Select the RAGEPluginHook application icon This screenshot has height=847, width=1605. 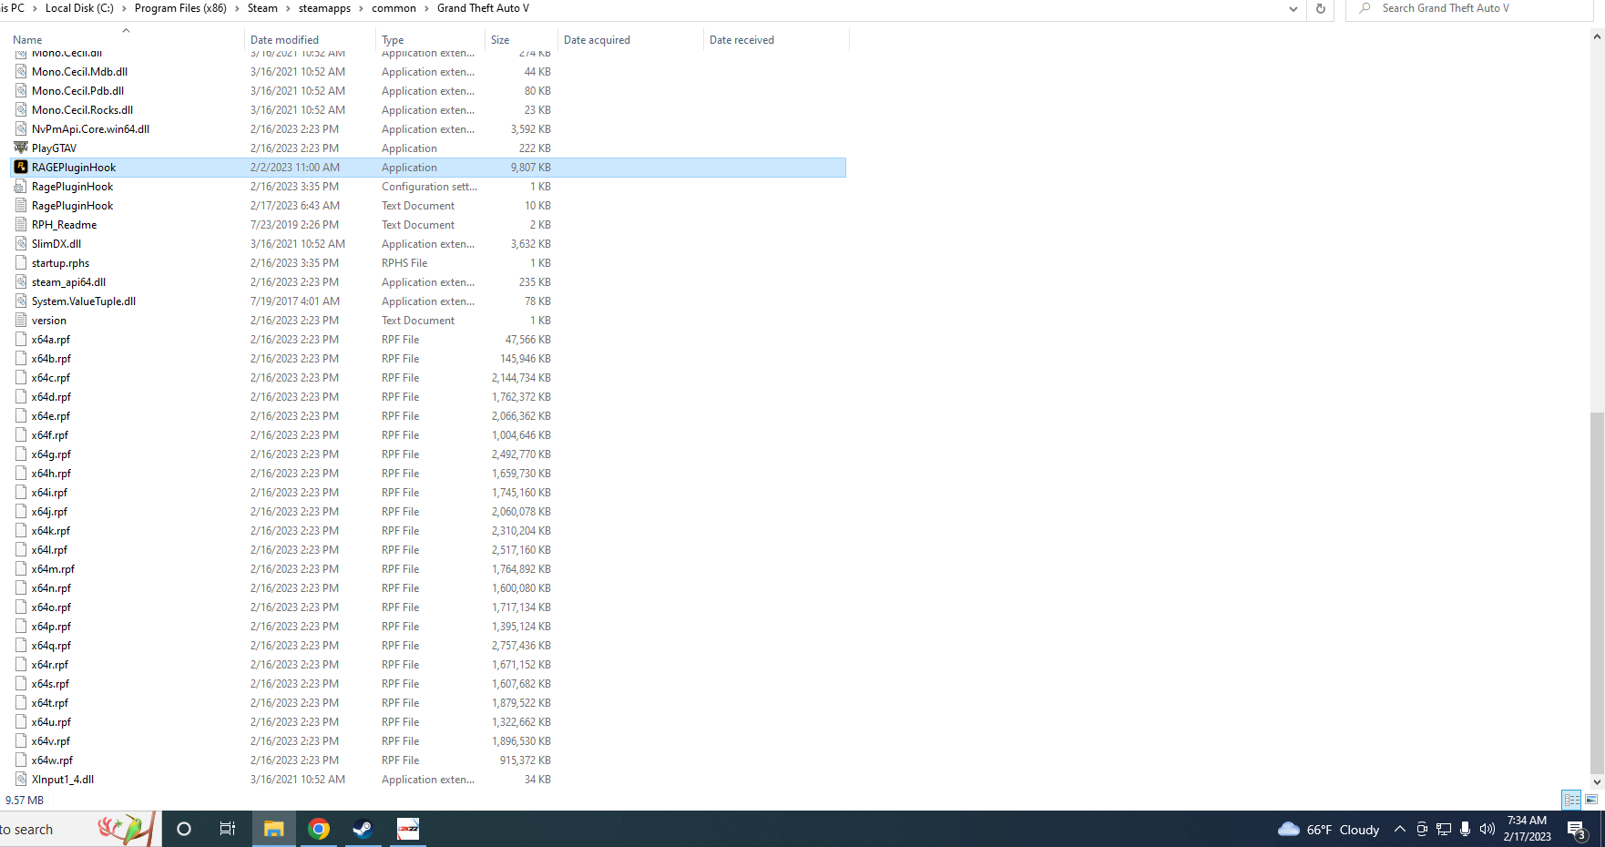click(x=21, y=168)
